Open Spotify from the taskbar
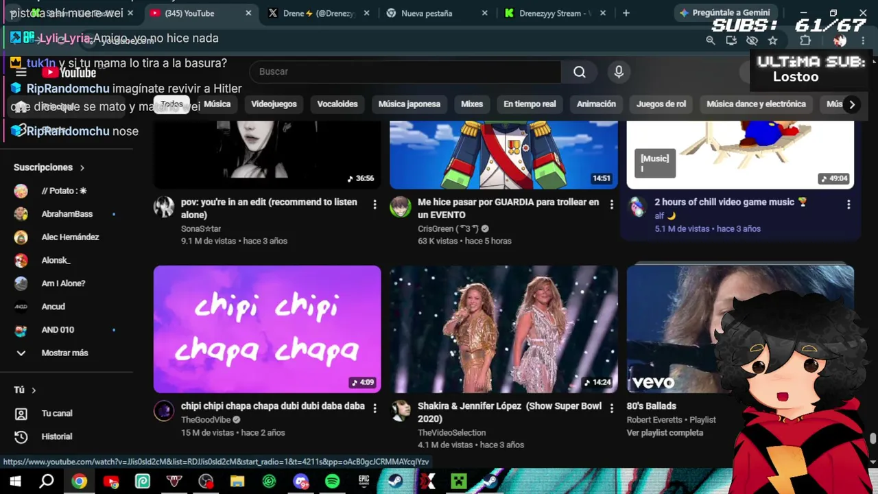Image resolution: width=878 pixels, height=494 pixels. tap(332, 481)
